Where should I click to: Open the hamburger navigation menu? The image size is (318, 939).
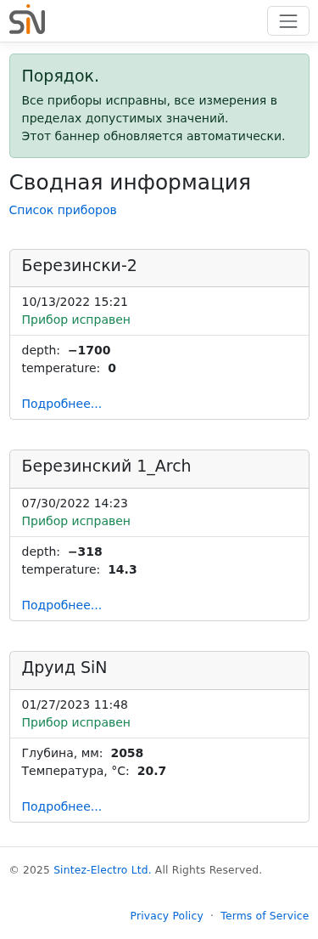288,21
